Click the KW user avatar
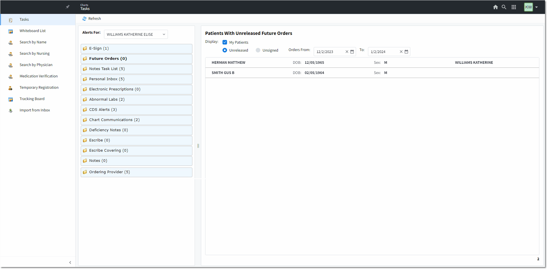The width and height of the screenshot is (547, 269). tap(529, 7)
